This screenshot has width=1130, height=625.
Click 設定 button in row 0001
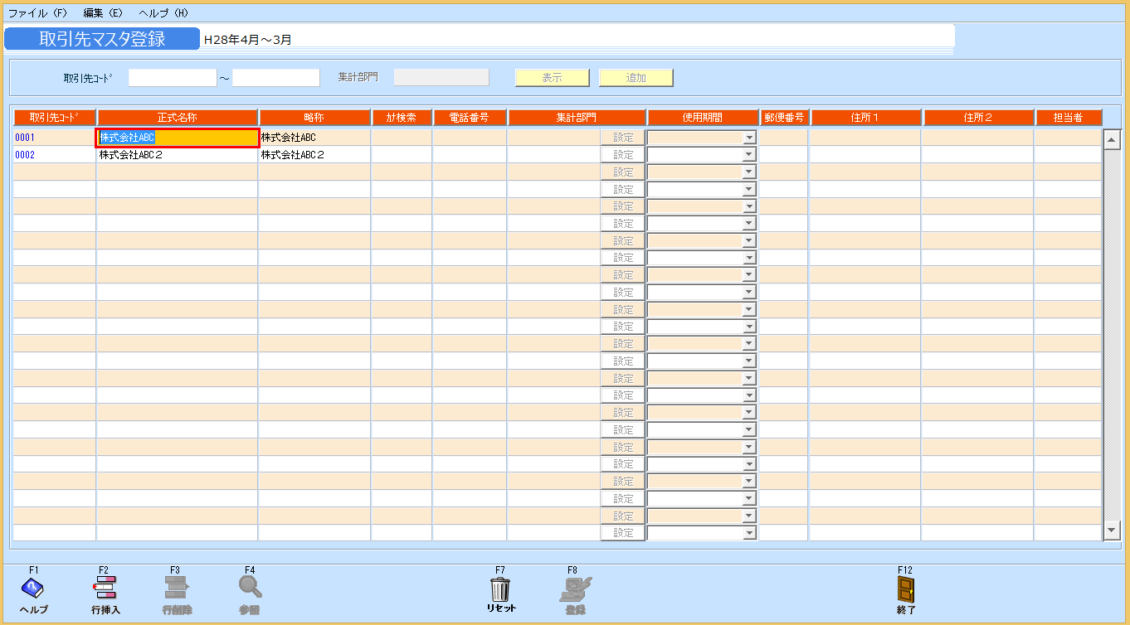pos(622,138)
